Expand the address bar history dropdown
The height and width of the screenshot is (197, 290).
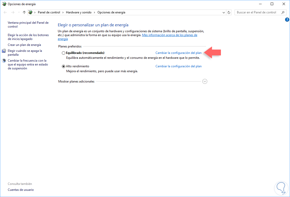[223, 13]
